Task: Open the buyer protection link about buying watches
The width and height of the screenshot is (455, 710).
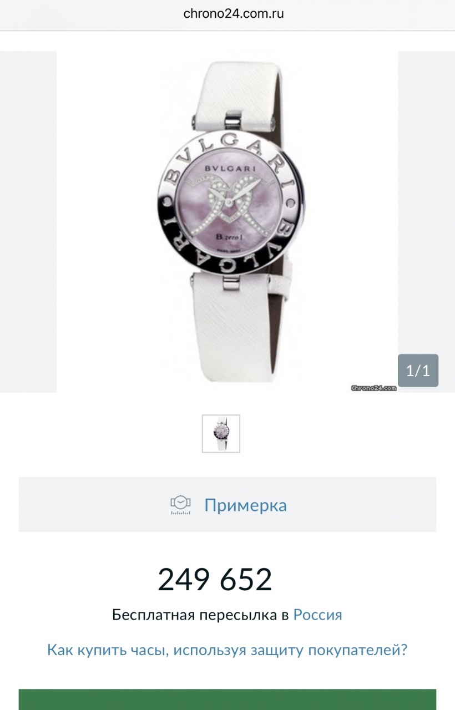Action: point(228,650)
